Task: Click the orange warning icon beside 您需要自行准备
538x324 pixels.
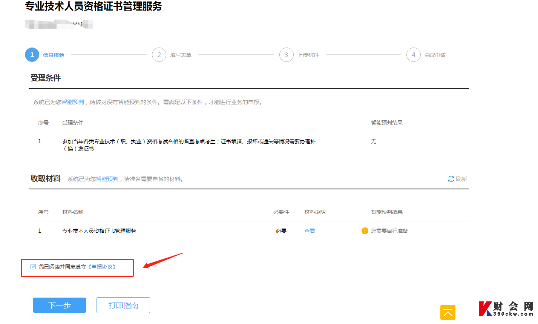Action: (x=365, y=231)
